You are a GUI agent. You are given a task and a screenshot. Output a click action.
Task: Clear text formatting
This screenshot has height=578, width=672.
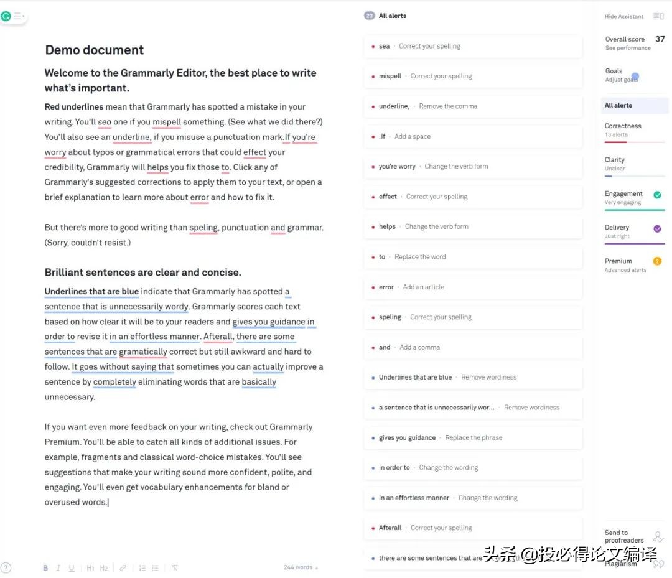[x=174, y=567]
